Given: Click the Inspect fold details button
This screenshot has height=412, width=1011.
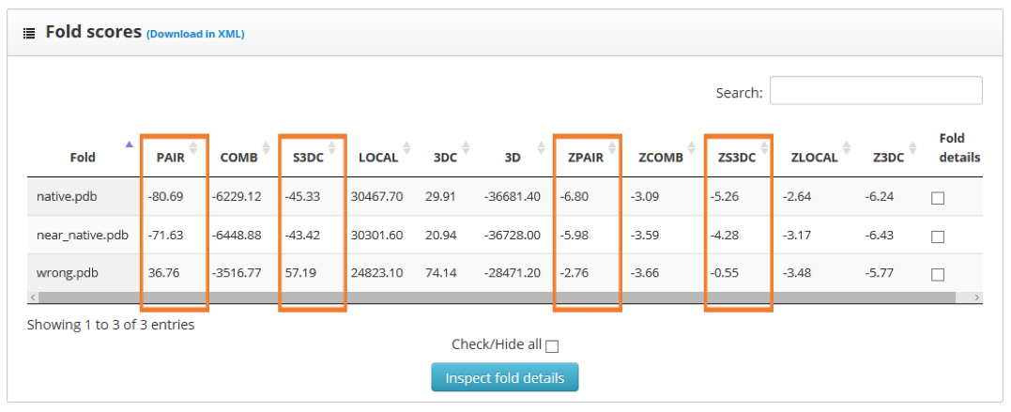Looking at the screenshot, I should (505, 378).
